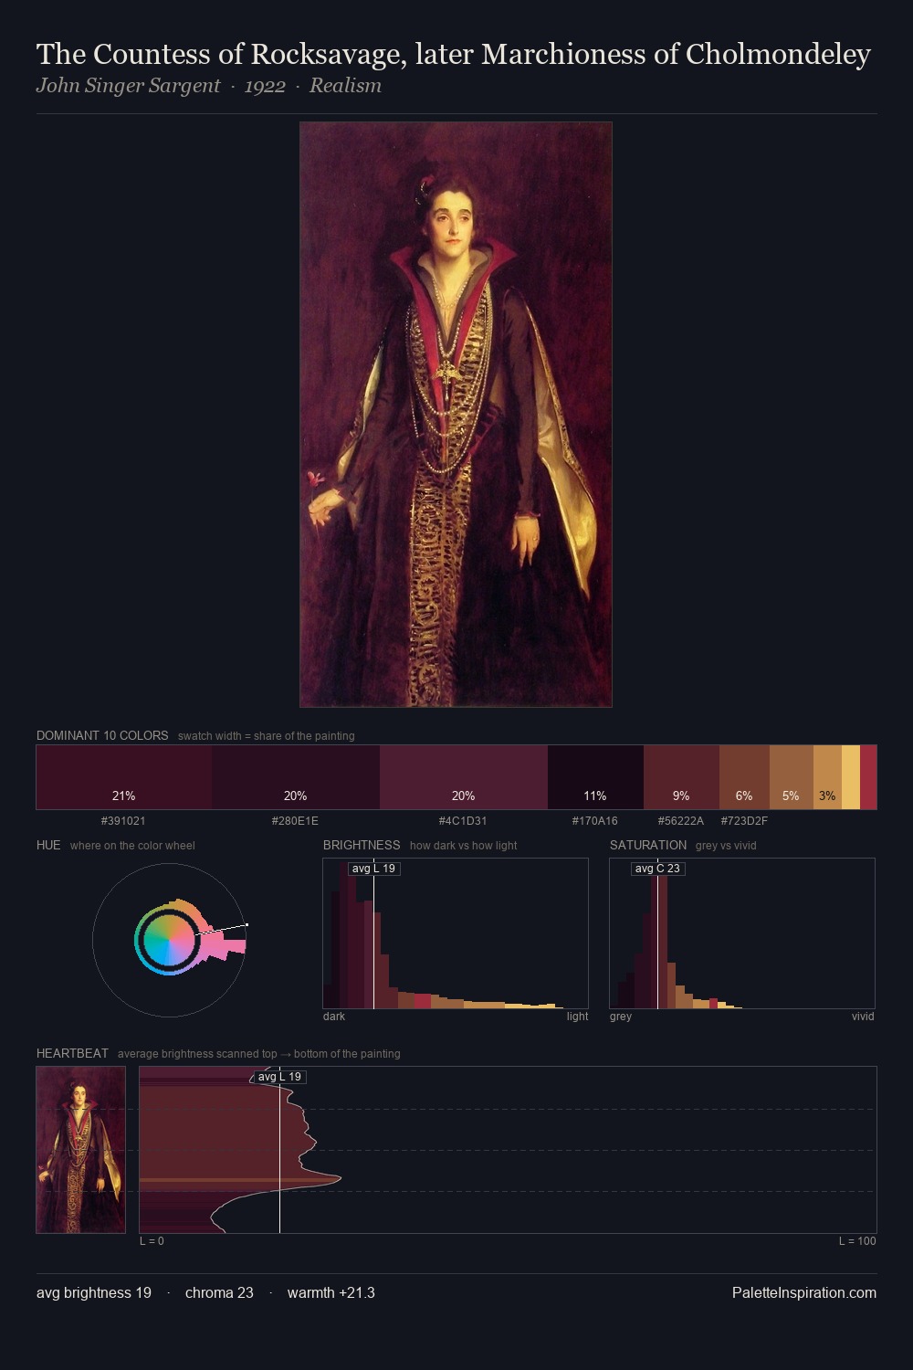
Task: Select the #391021 swatch showing 21%
Action: [124, 777]
